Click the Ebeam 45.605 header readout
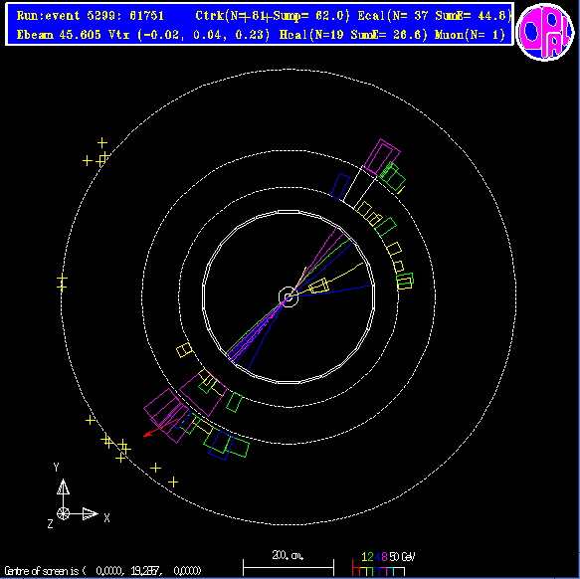Image resolution: width=580 pixels, height=579 pixels. pyautogui.click(x=59, y=35)
